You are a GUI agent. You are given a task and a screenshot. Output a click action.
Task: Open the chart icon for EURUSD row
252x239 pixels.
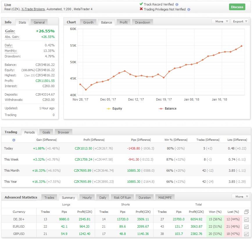(246, 226)
